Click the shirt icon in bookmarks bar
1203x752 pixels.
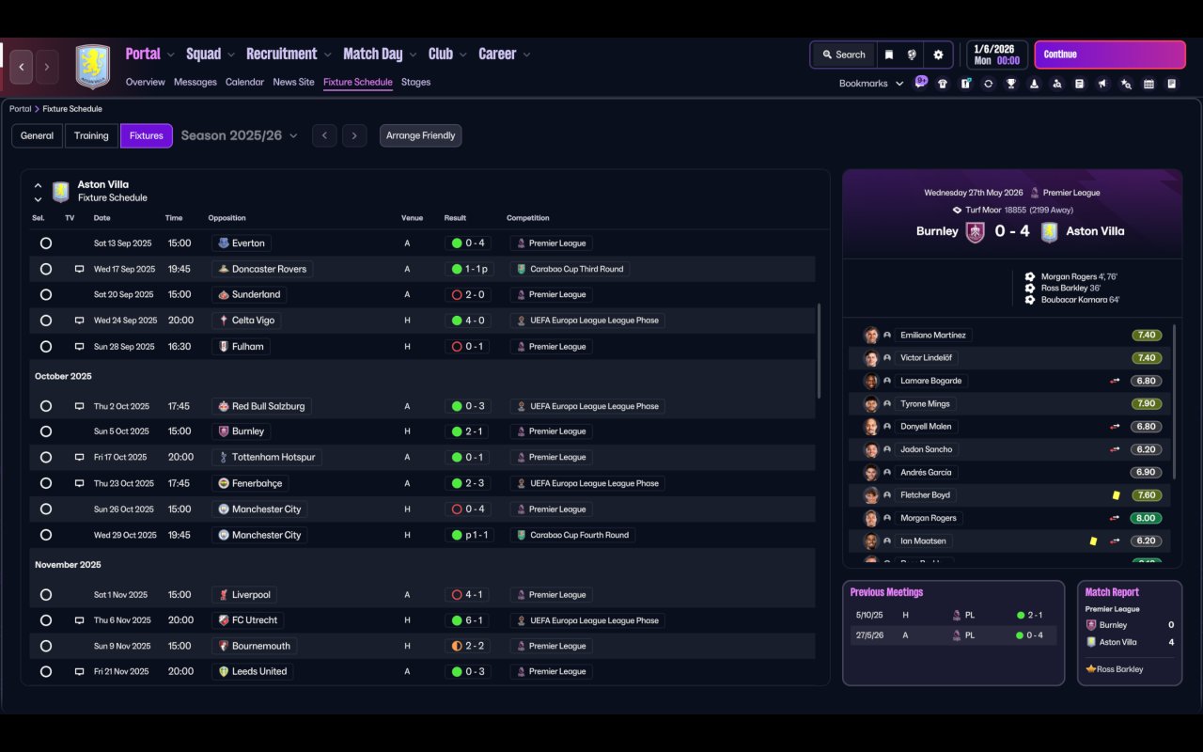(x=943, y=84)
